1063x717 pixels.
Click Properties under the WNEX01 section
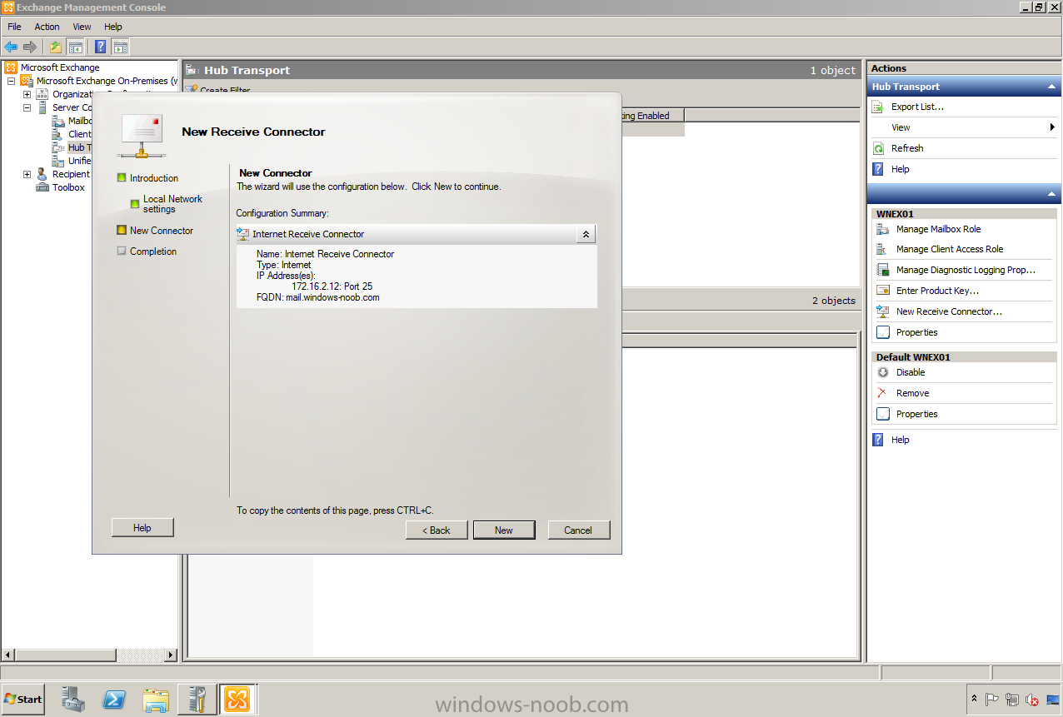coord(917,332)
